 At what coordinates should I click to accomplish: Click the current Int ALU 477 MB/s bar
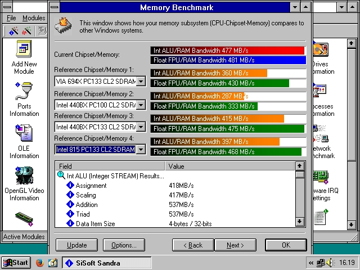point(227,51)
